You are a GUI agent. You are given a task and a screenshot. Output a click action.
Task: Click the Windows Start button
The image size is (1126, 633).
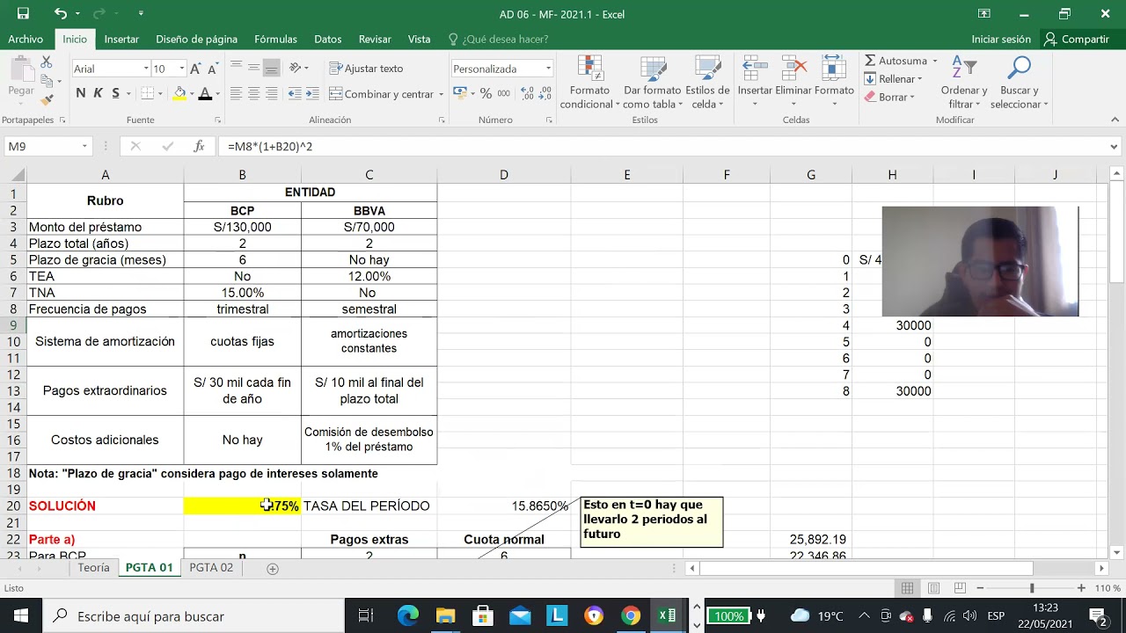[21, 615]
